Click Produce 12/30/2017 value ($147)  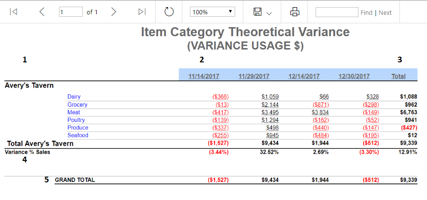pyautogui.click(x=371, y=128)
